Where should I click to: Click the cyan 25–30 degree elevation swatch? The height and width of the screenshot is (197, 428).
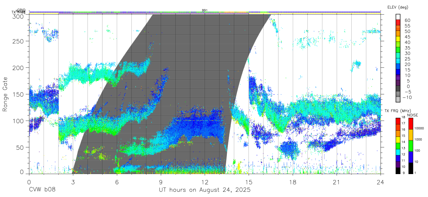click(398, 56)
